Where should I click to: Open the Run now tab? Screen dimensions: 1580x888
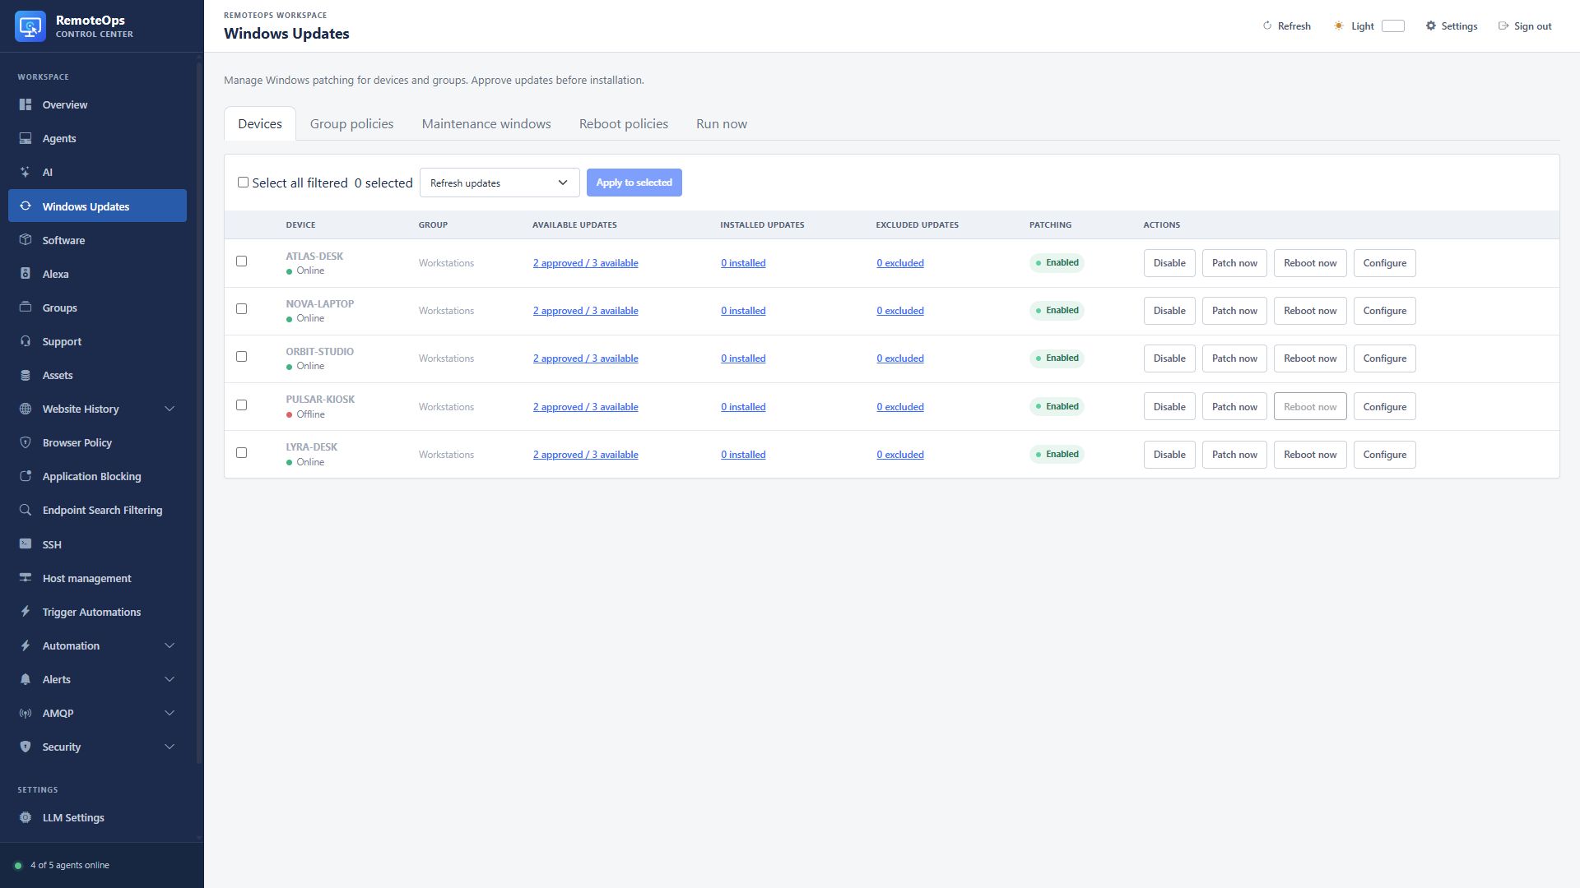(x=722, y=123)
